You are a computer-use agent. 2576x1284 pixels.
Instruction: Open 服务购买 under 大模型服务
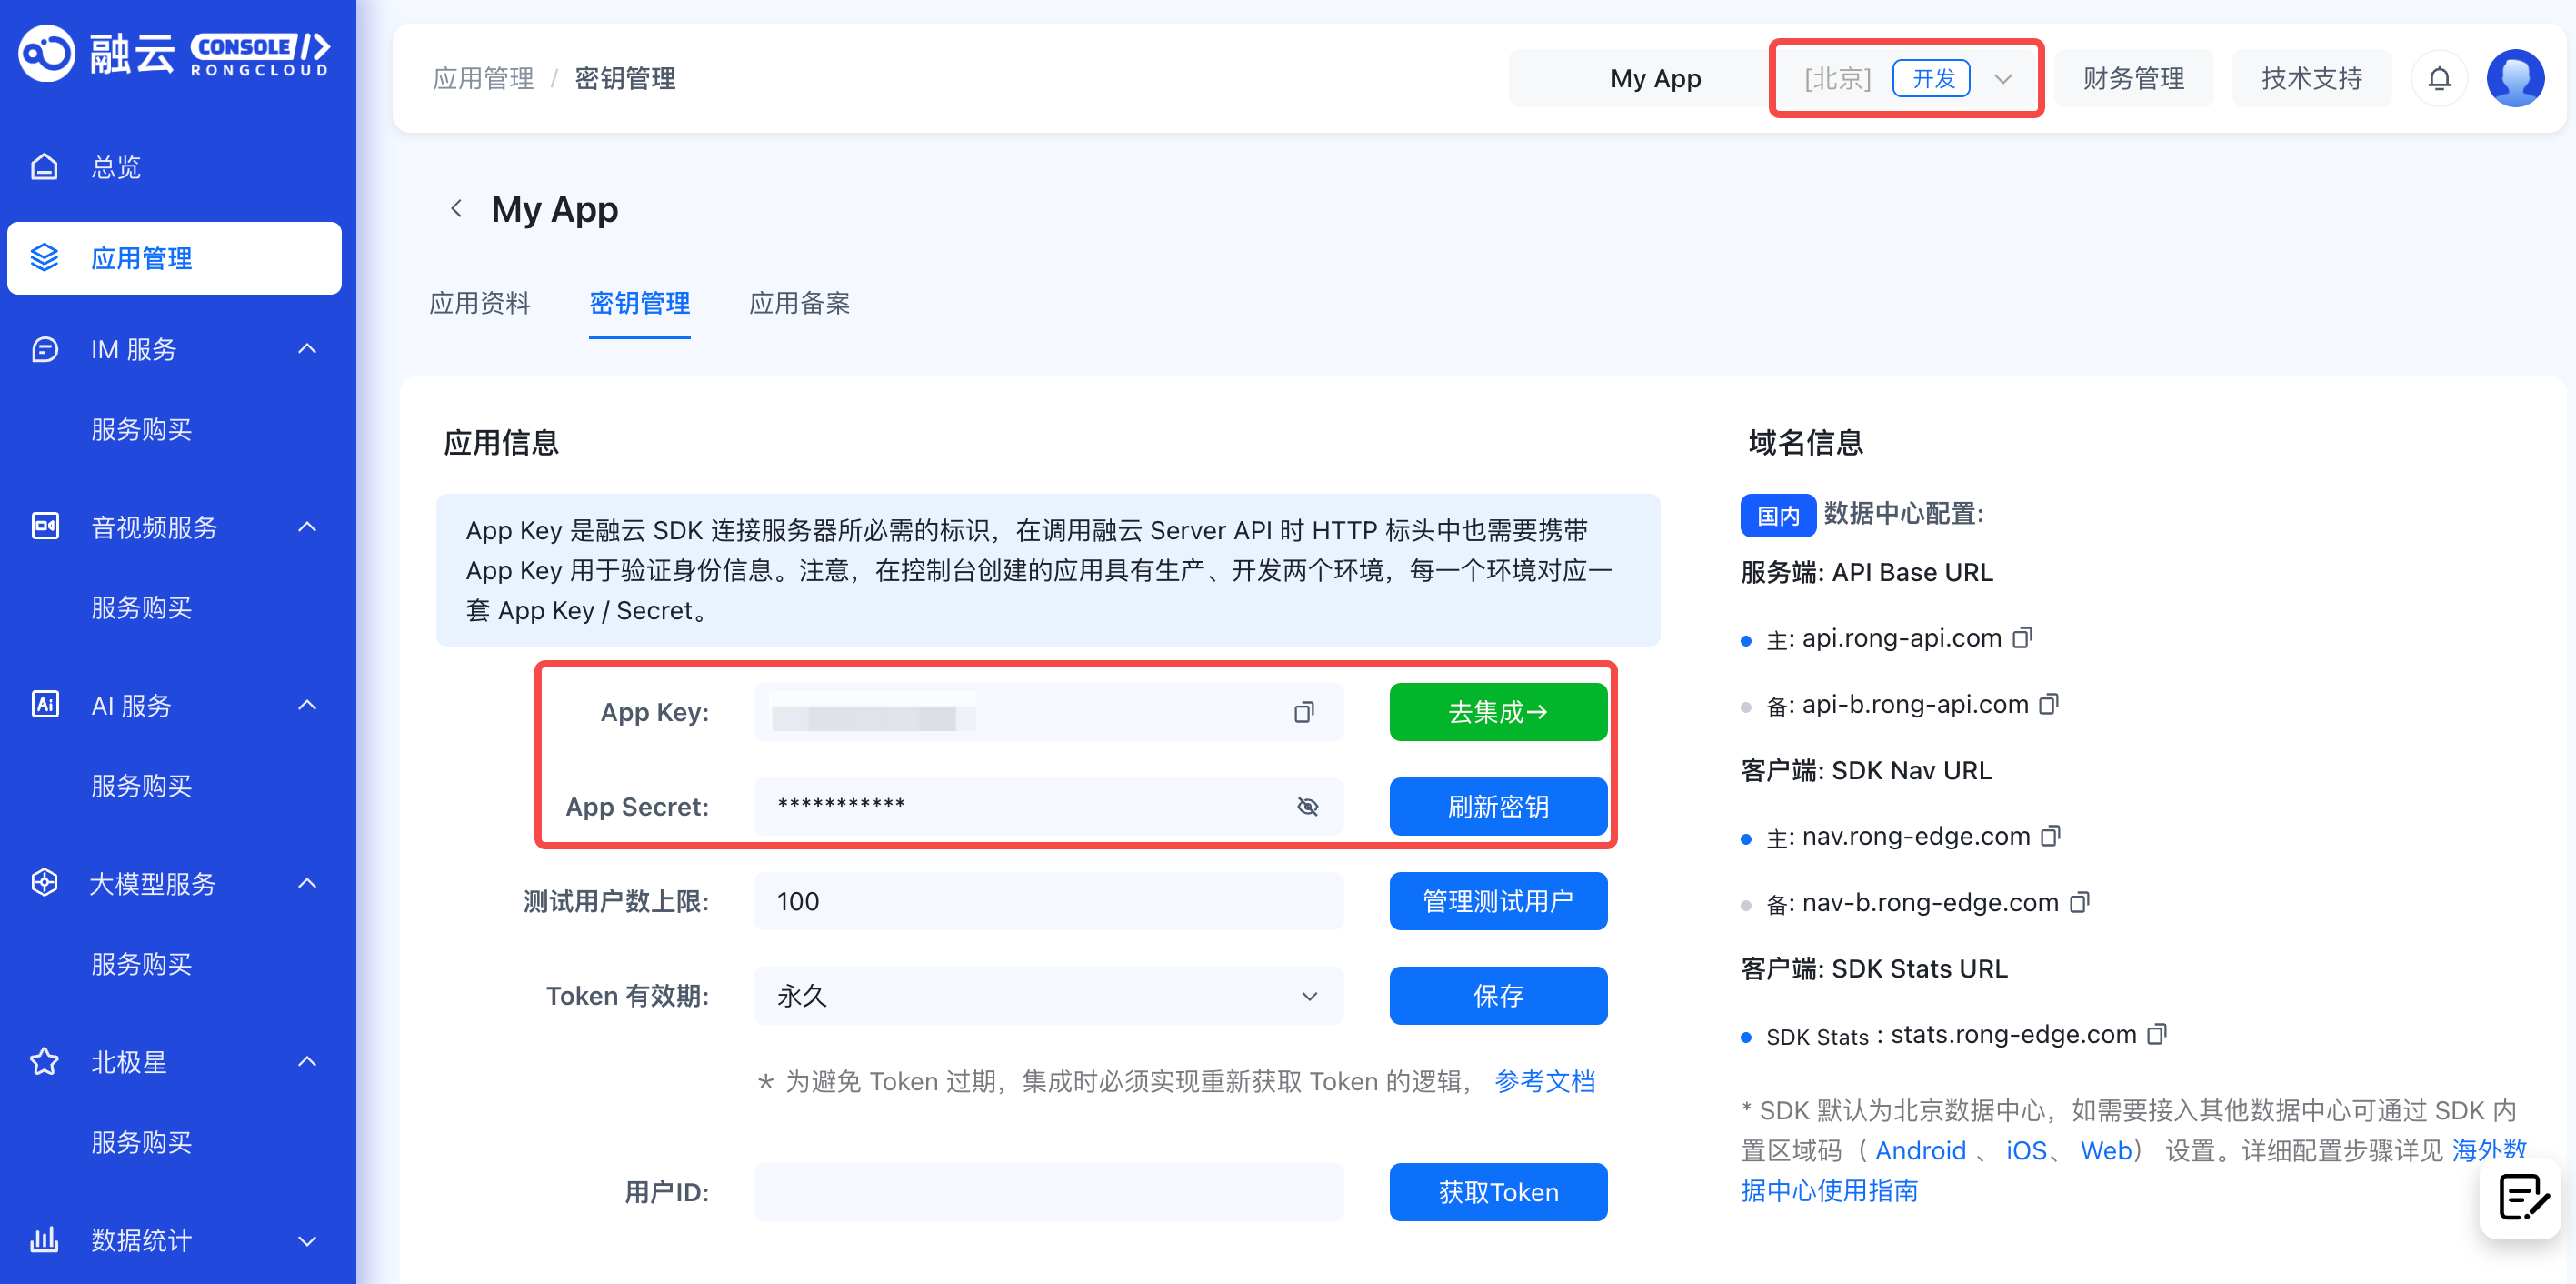141,964
